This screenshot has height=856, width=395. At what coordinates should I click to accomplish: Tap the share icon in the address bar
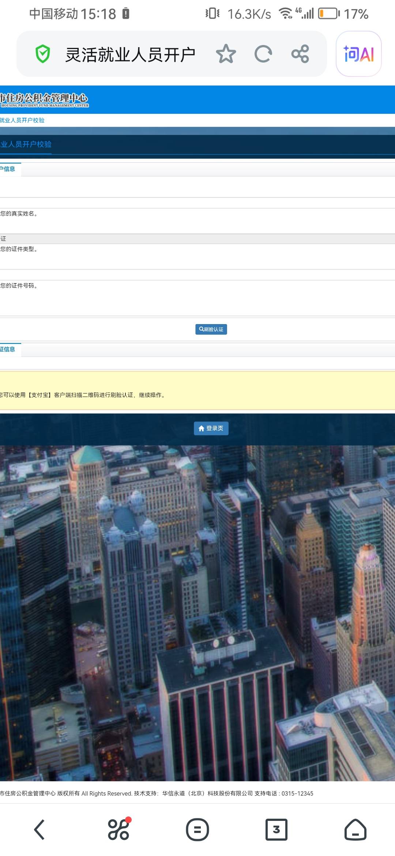pyautogui.click(x=300, y=54)
